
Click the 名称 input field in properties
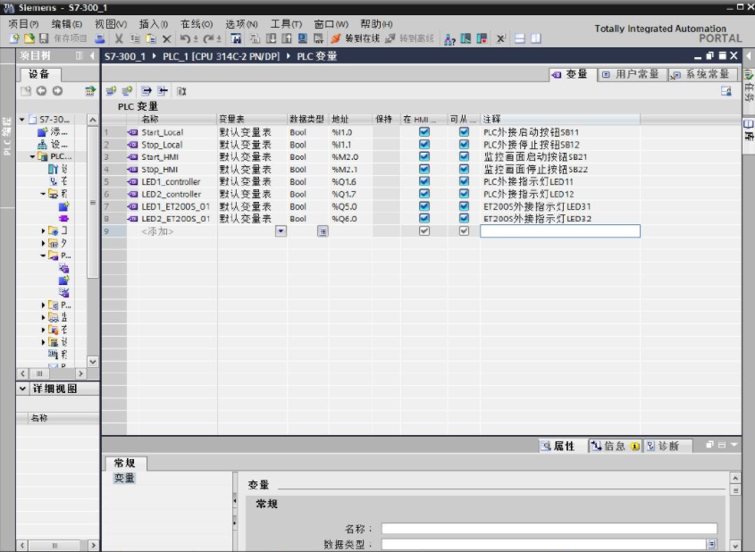[x=549, y=529]
